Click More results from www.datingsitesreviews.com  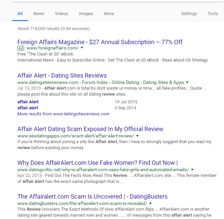[63, 114]
